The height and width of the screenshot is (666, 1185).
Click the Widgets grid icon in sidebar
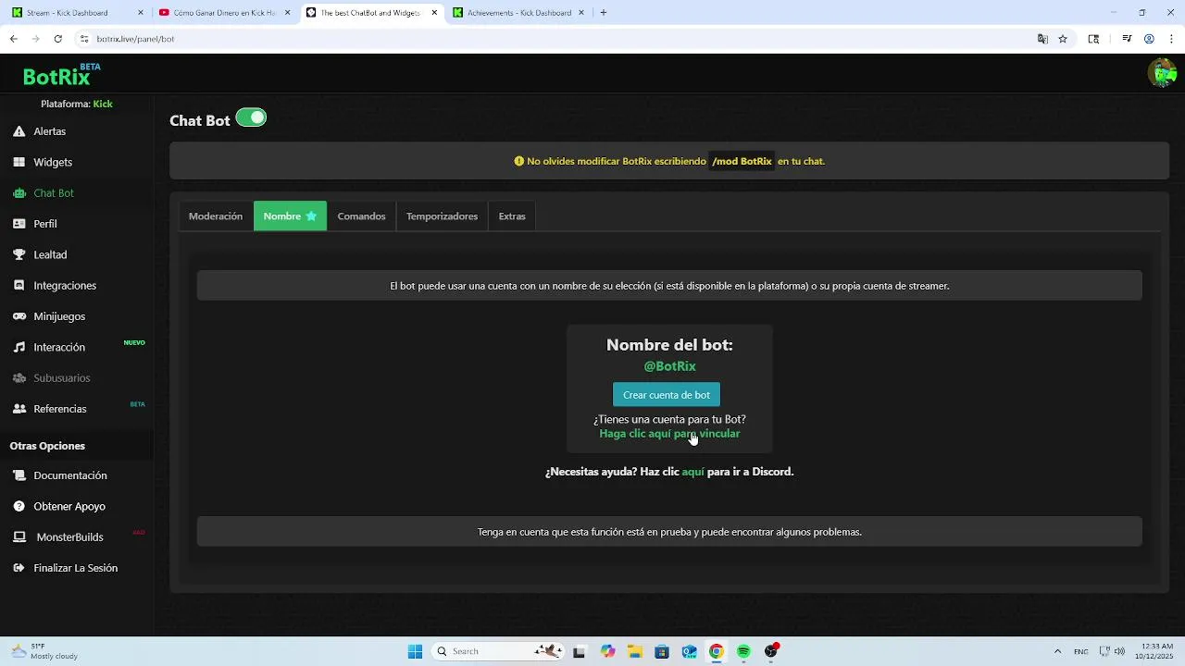(19, 162)
